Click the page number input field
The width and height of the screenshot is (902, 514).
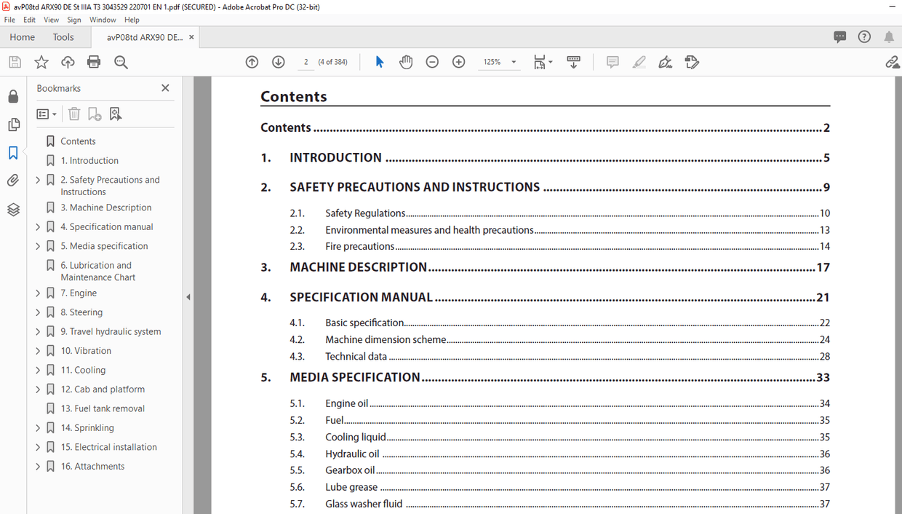[305, 62]
